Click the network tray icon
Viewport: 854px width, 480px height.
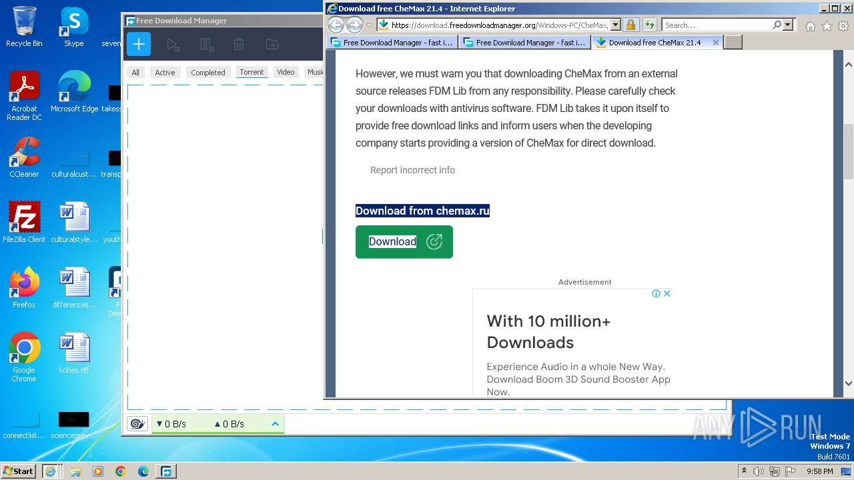775,471
